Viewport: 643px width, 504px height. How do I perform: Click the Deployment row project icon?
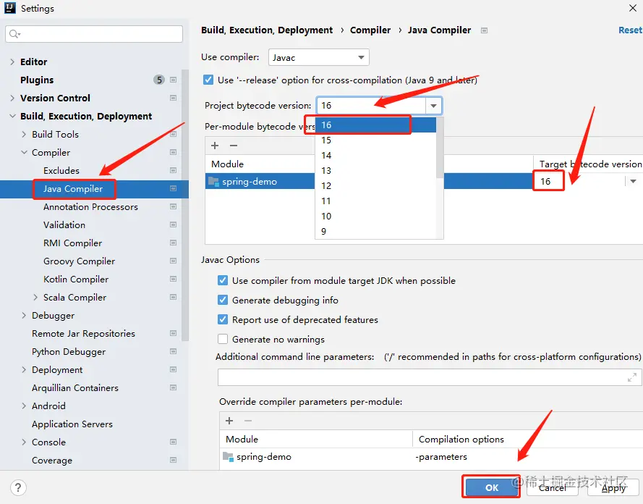tap(173, 369)
